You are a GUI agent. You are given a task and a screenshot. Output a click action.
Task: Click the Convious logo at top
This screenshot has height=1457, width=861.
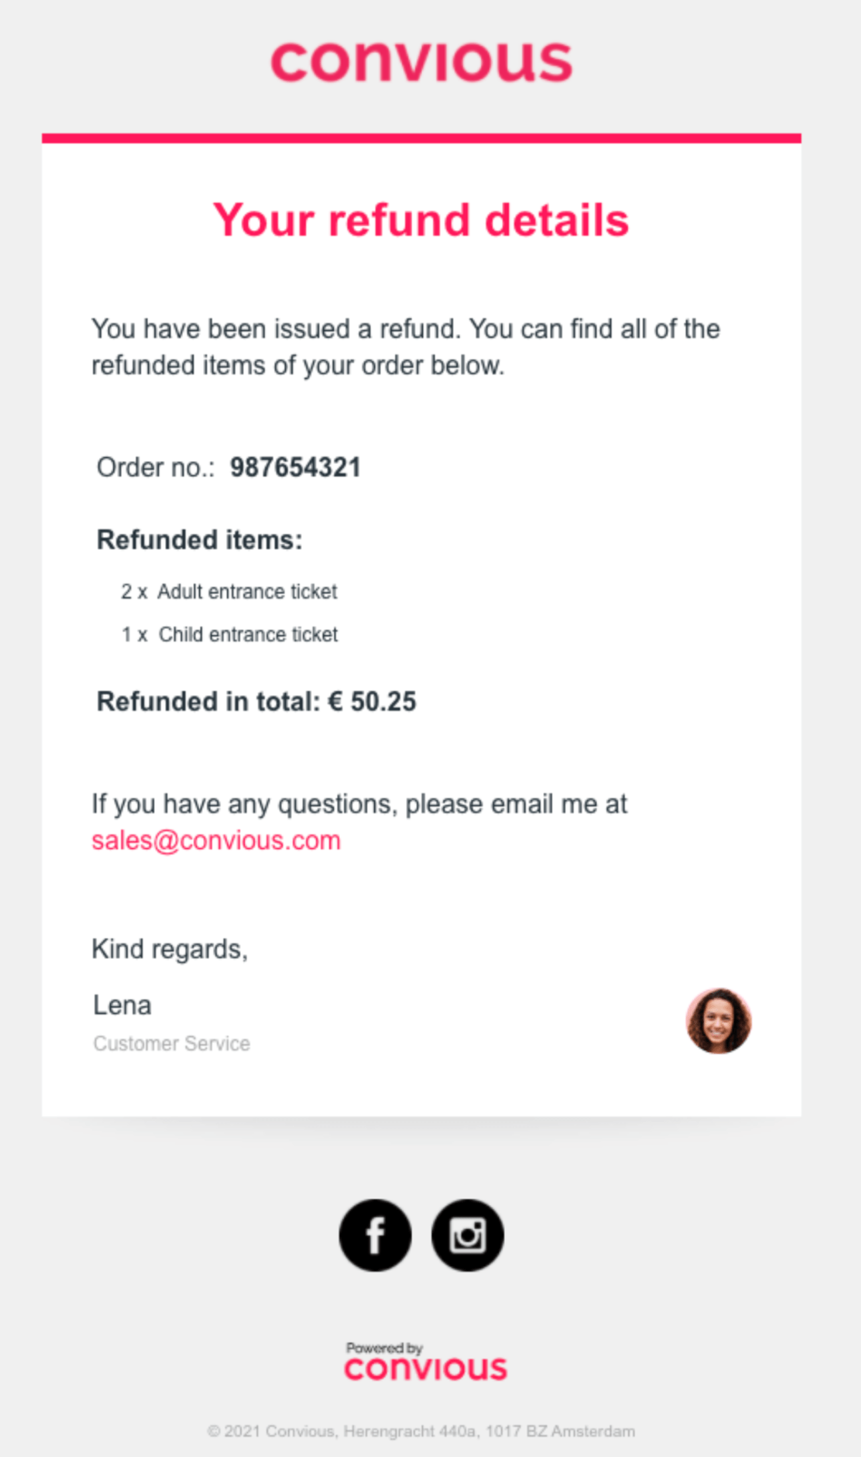coord(421,62)
